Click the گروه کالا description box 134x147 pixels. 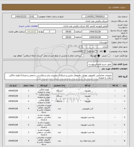[x=59, y=77]
